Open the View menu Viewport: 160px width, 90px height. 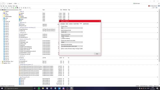pyautogui.click(x=6, y=6)
